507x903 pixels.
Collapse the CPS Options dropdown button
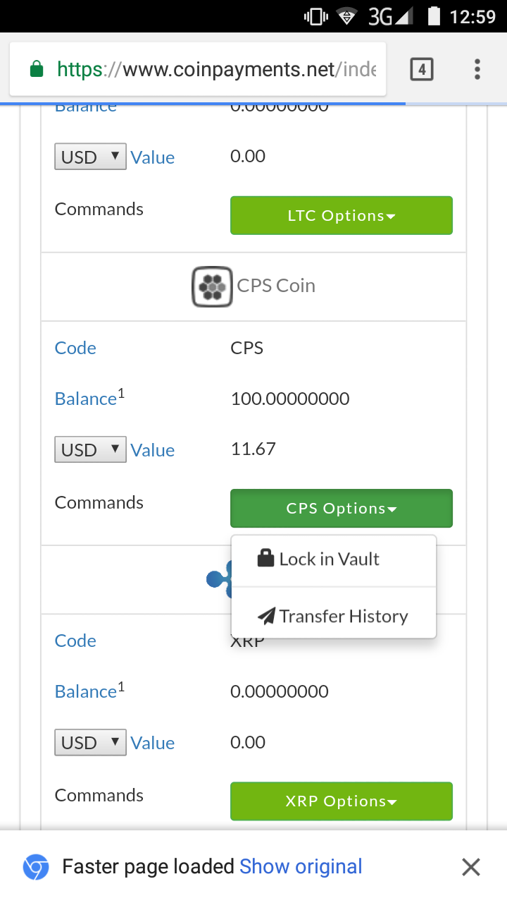341,509
